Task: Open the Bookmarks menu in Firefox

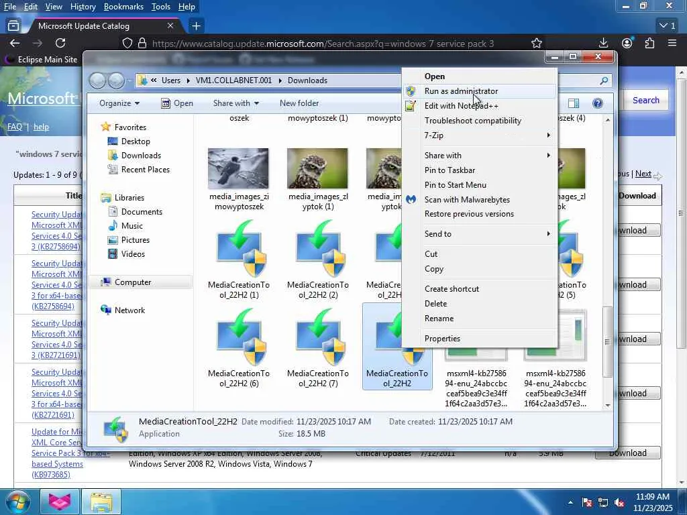Action: coord(123,7)
